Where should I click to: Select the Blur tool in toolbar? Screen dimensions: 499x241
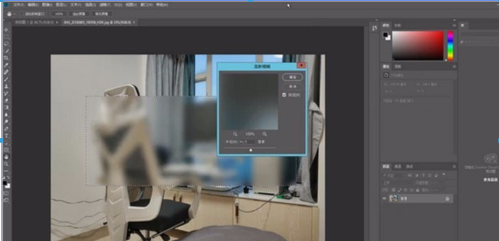6,115
